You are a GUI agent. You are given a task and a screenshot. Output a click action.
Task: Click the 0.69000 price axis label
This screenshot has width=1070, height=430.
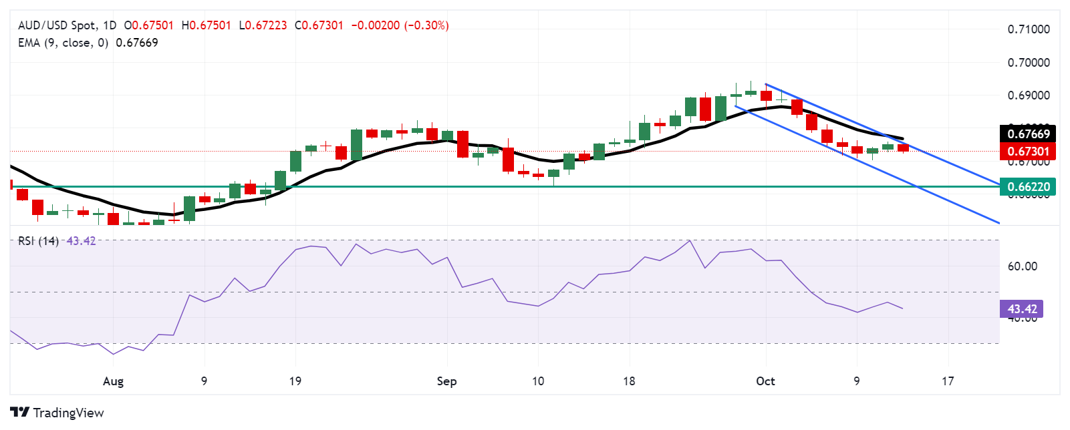[x=1029, y=95]
